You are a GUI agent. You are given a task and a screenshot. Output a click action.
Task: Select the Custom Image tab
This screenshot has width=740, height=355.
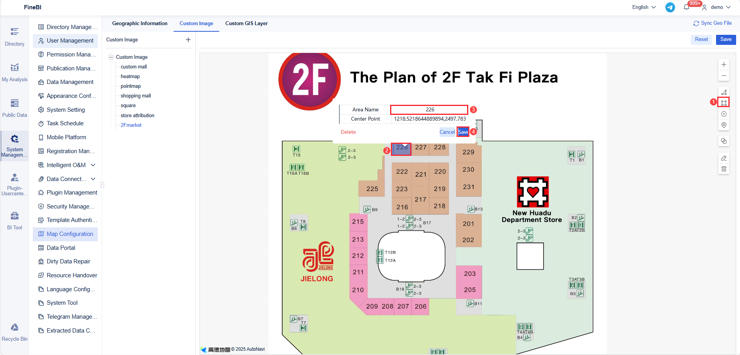tap(196, 24)
